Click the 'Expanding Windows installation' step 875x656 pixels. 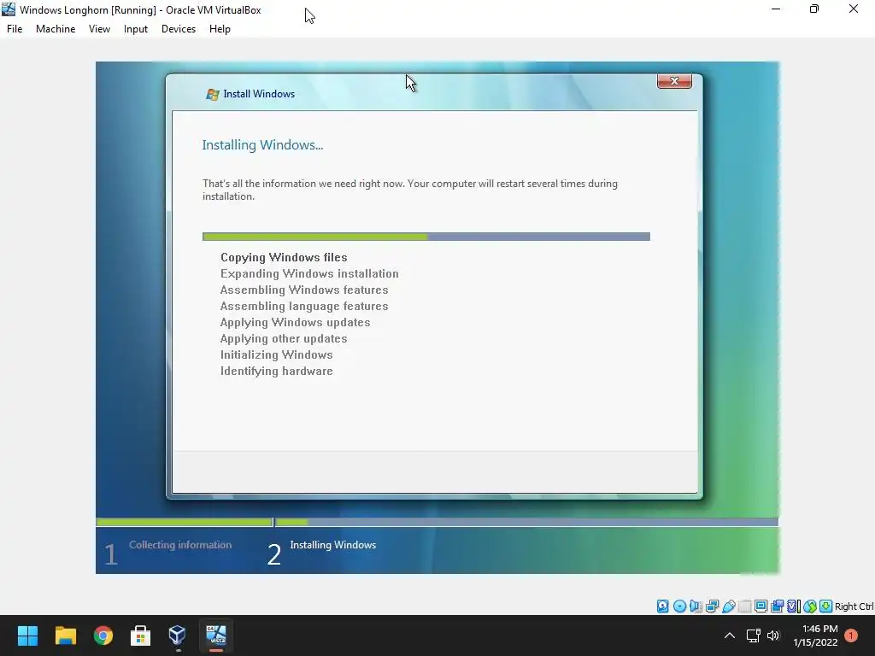click(x=309, y=273)
